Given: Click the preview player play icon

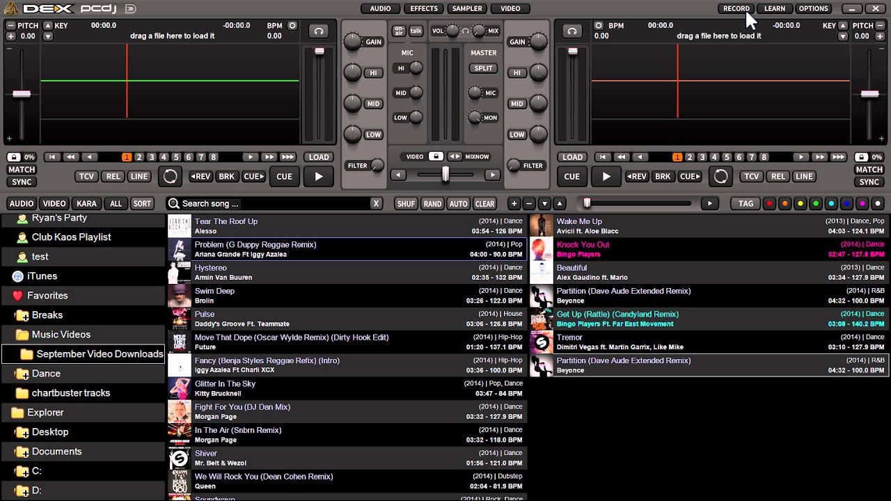Looking at the screenshot, I should [709, 204].
